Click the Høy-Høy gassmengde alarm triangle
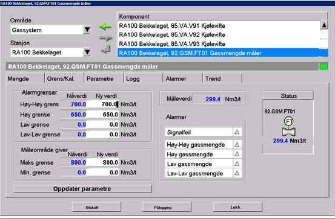This screenshot has width=335, height=219. [x=237, y=145]
